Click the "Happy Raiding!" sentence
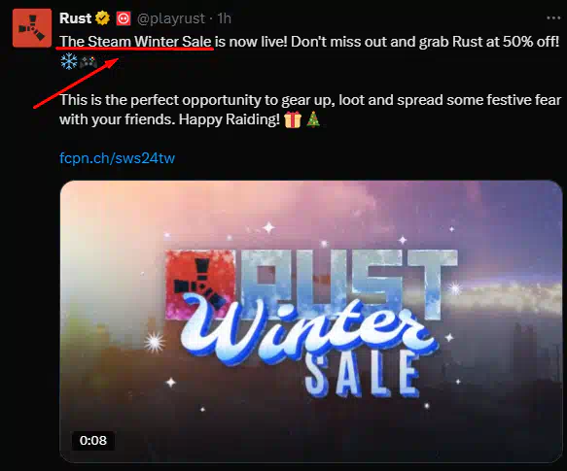This screenshot has width=567, height=471. tap(230, 119)
